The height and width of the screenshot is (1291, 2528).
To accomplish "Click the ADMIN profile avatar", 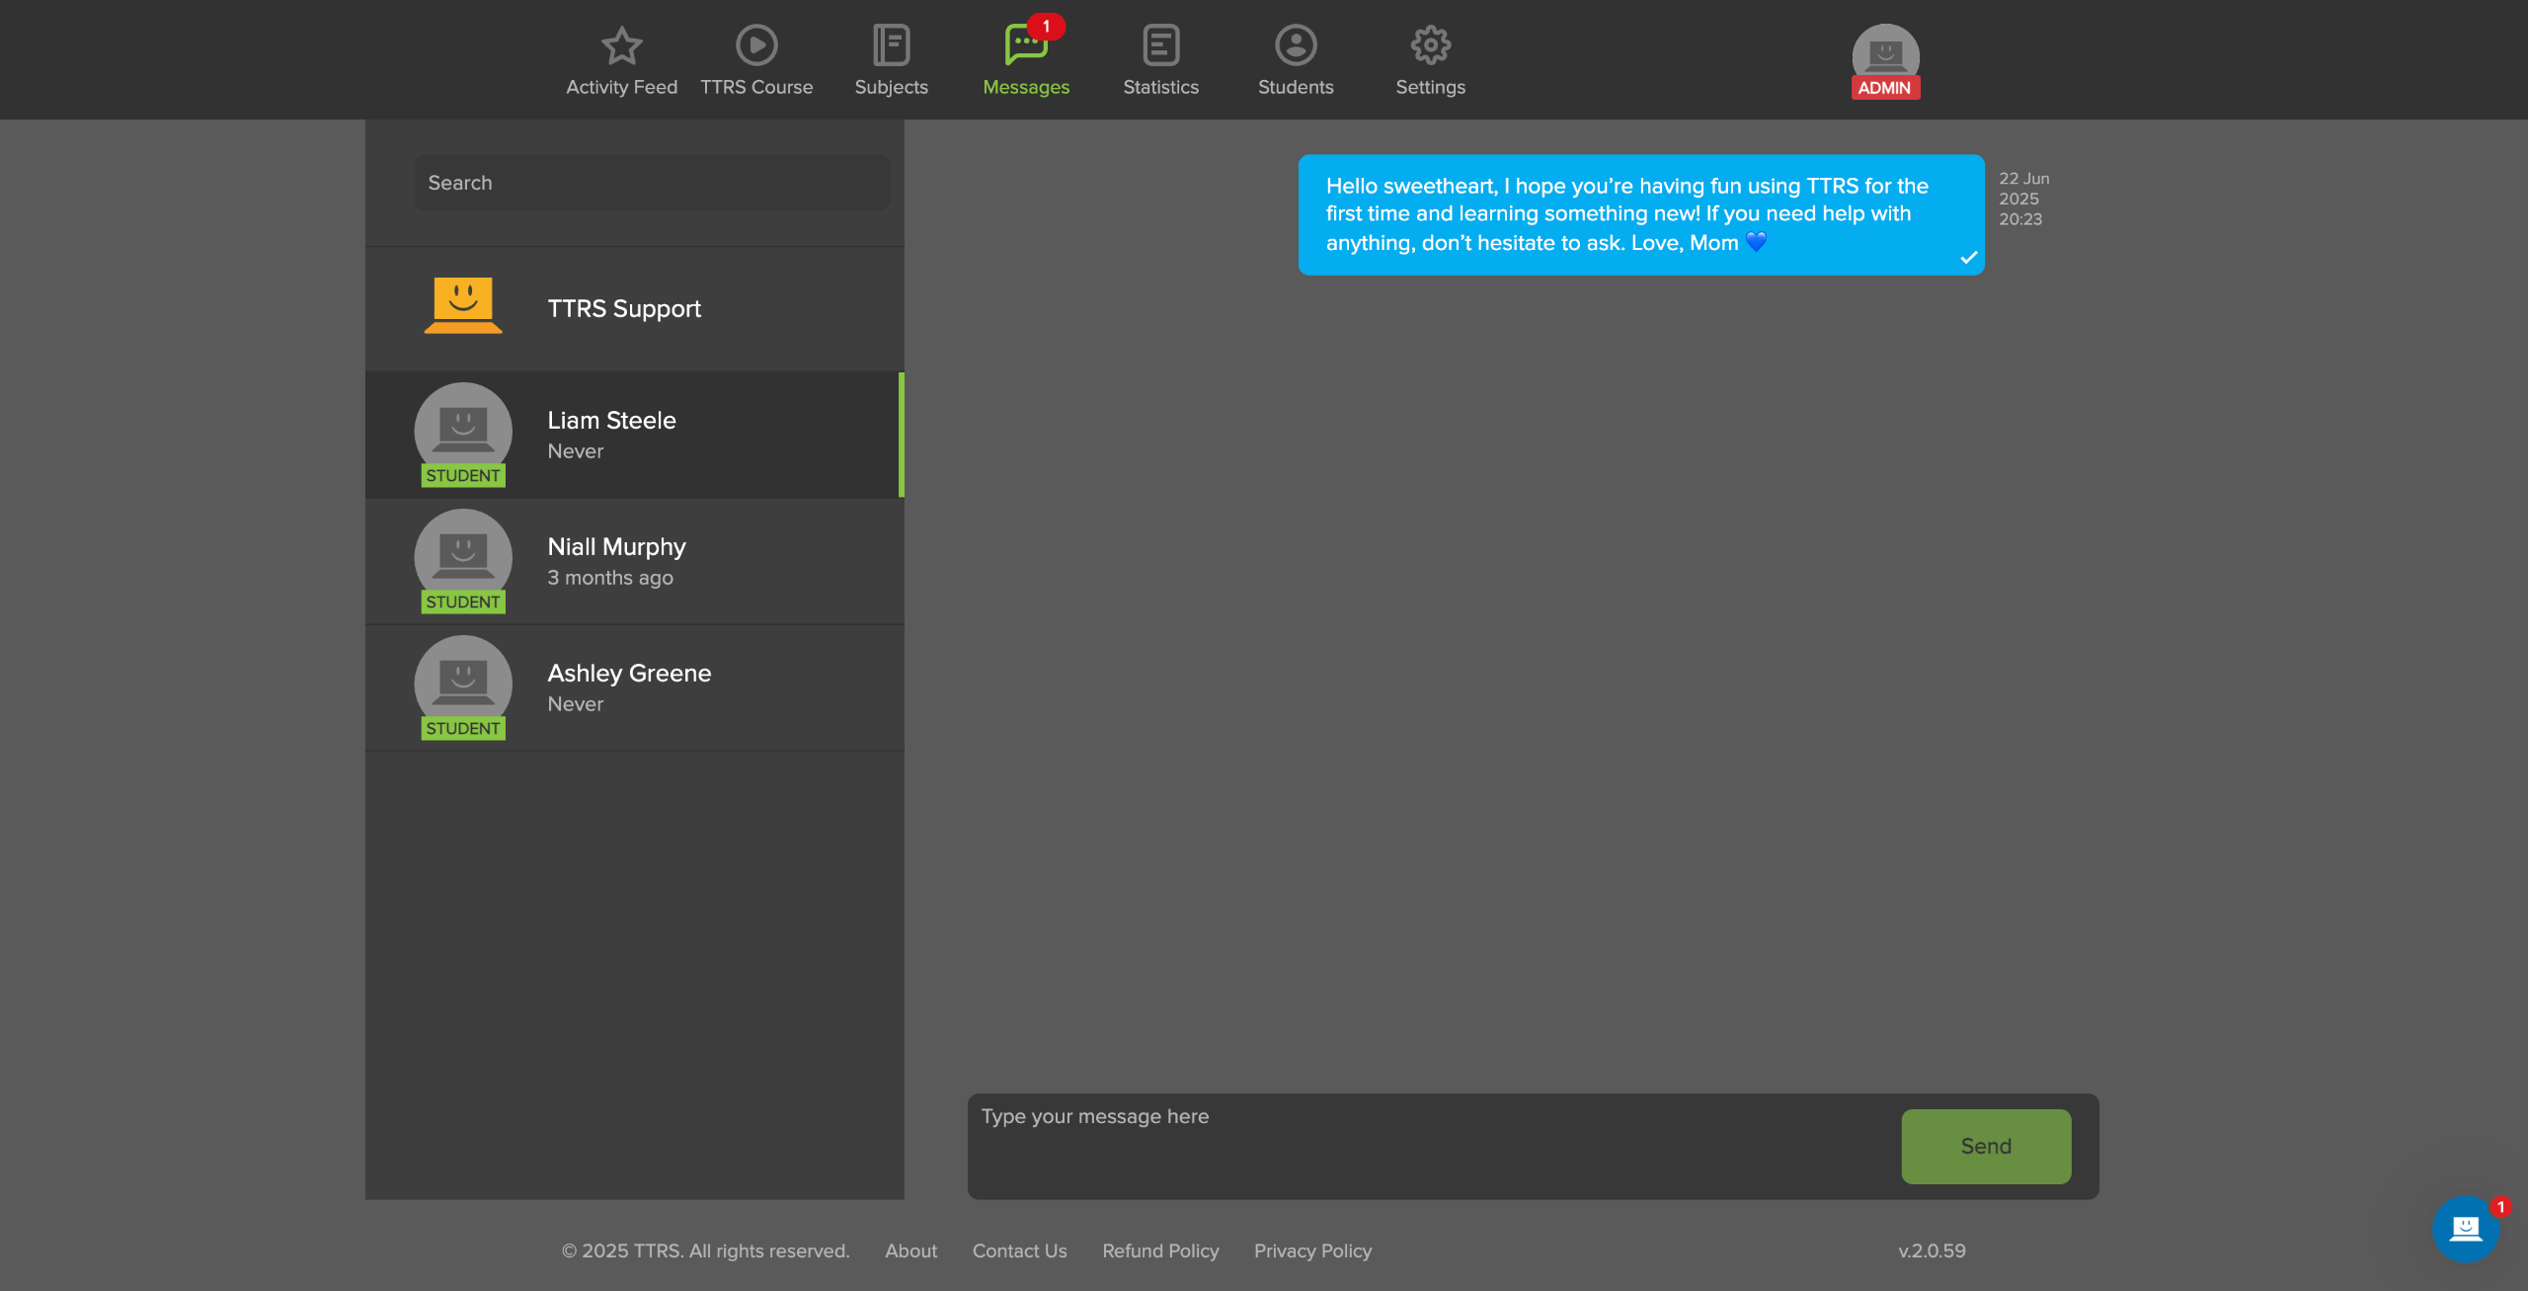I will pos(1884,57).
